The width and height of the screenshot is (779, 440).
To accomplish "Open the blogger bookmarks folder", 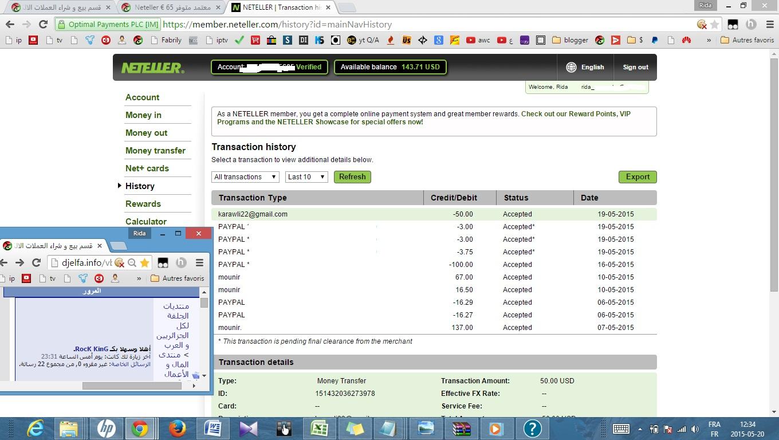I will 571,40.
